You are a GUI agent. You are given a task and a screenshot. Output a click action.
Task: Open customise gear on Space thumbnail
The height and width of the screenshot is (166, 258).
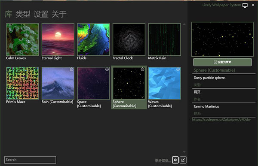click(x=107, y=69)
